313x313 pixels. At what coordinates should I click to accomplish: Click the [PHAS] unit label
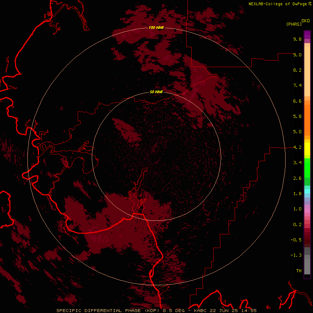(294, 24)
